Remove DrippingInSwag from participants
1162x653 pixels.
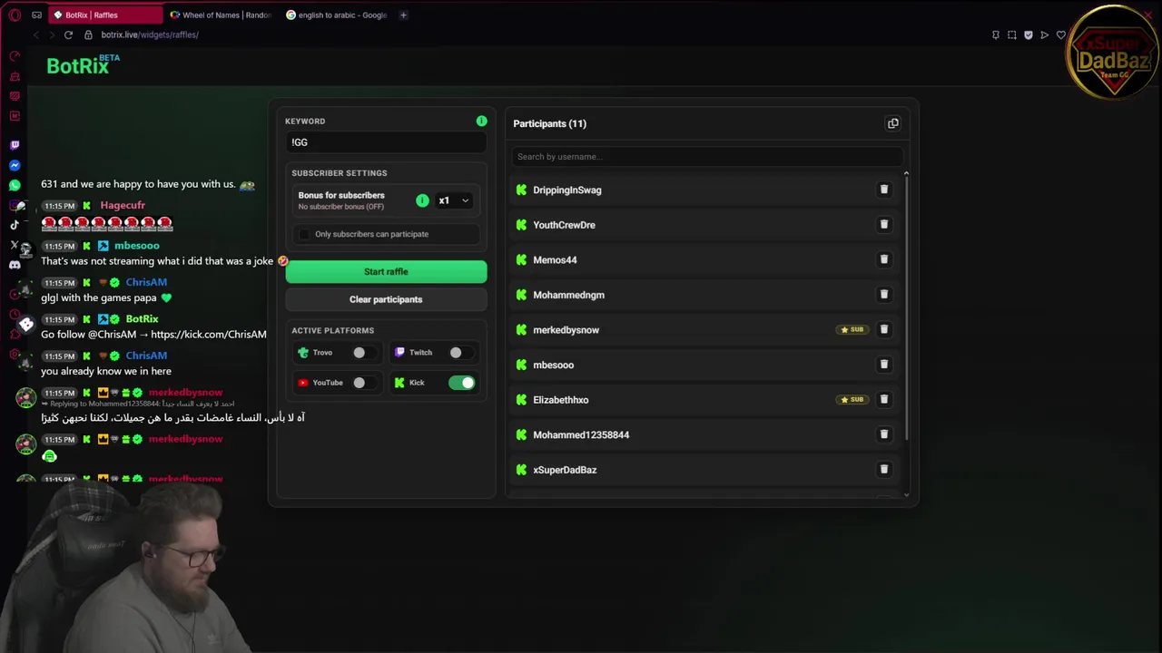click(x=883, y=190)
